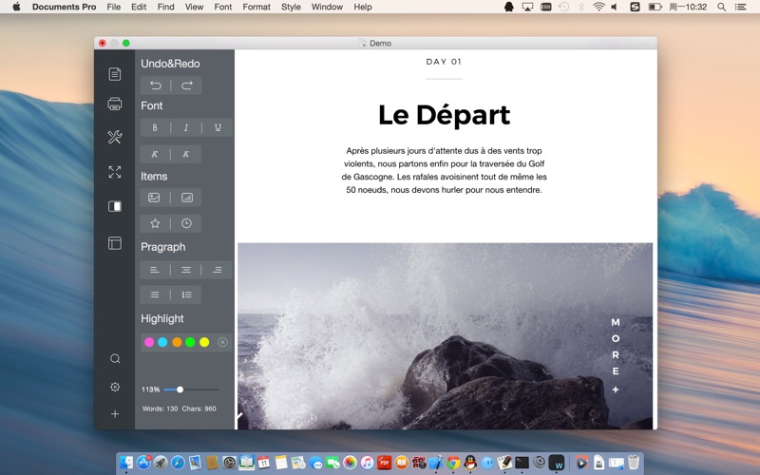Click the DAY 01 label
Image resolution: width=760 pixels, height=475 pixels.
click(444, 62)
